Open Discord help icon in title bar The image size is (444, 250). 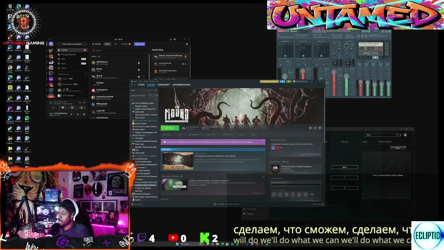[x=175, y=39]
